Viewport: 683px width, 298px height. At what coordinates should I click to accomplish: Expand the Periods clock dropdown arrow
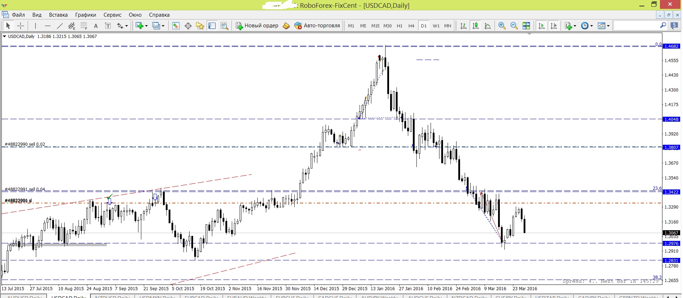coord(591,26)
